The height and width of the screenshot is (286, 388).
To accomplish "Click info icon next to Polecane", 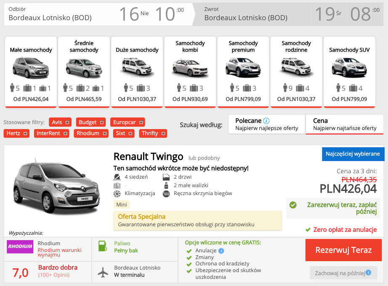I will [x=266, y=121].
